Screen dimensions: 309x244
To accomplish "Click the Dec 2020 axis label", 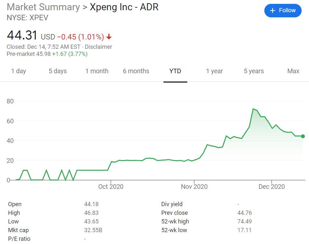I will click(272, 187).
